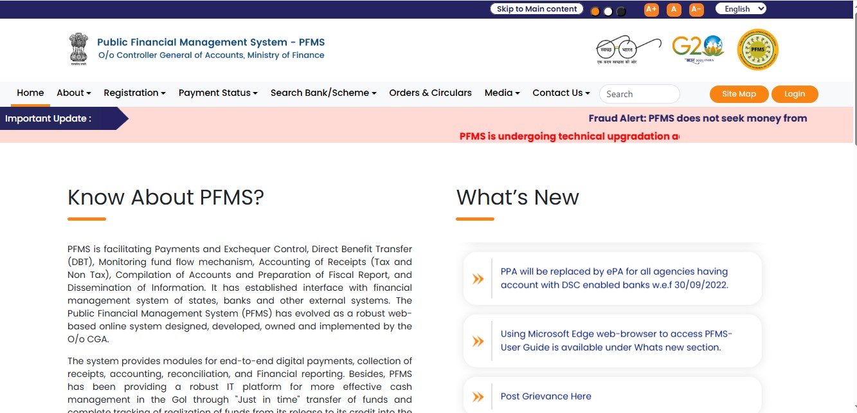Select the white color theme dot

click(608, 12)
